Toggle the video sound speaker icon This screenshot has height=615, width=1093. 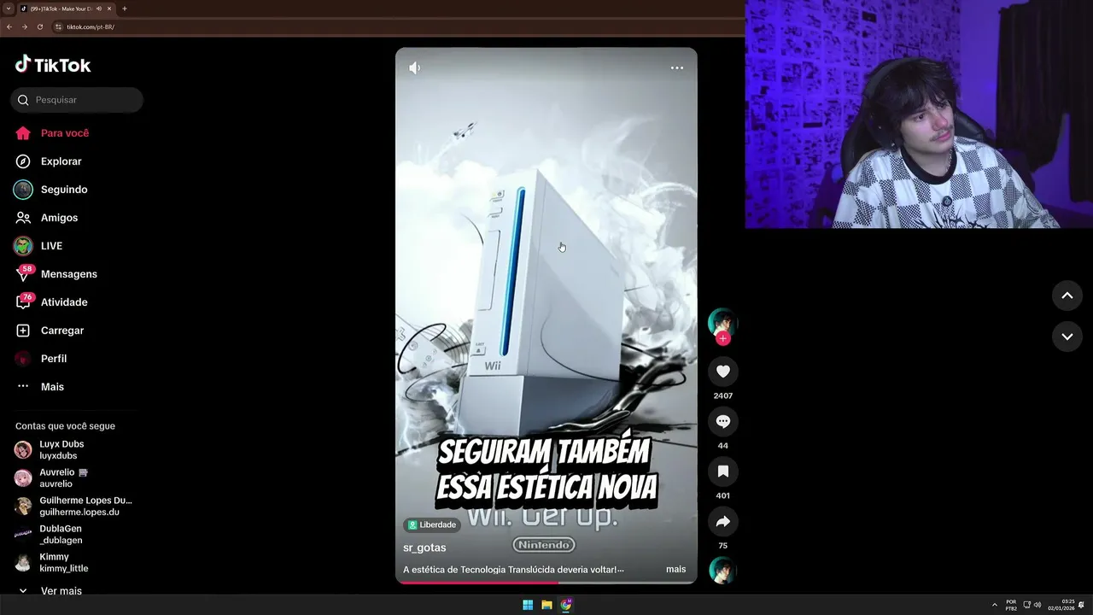coord(414,68)
